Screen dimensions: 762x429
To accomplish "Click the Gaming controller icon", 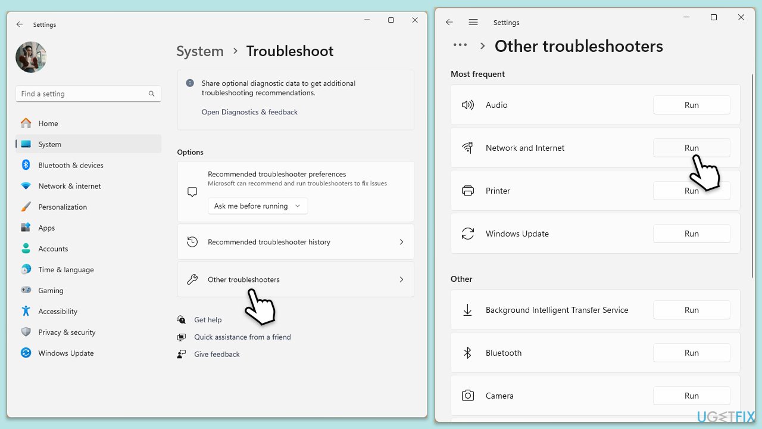I will click(x=26, y=290).
